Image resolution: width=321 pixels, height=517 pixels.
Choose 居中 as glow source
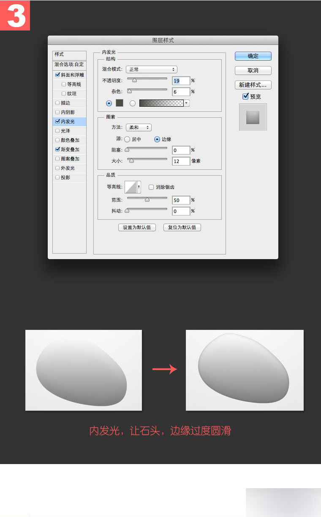pyautogui.click(x=127, y=139)
